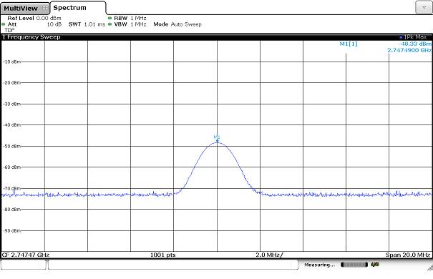
Task: Click the green dot beside RBW
Action: click(x=110, y=18)
